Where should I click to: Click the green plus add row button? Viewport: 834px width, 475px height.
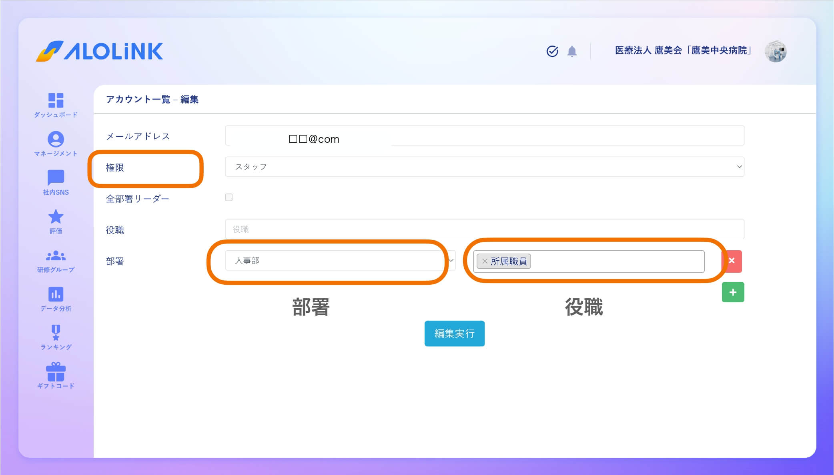point(733,292)
